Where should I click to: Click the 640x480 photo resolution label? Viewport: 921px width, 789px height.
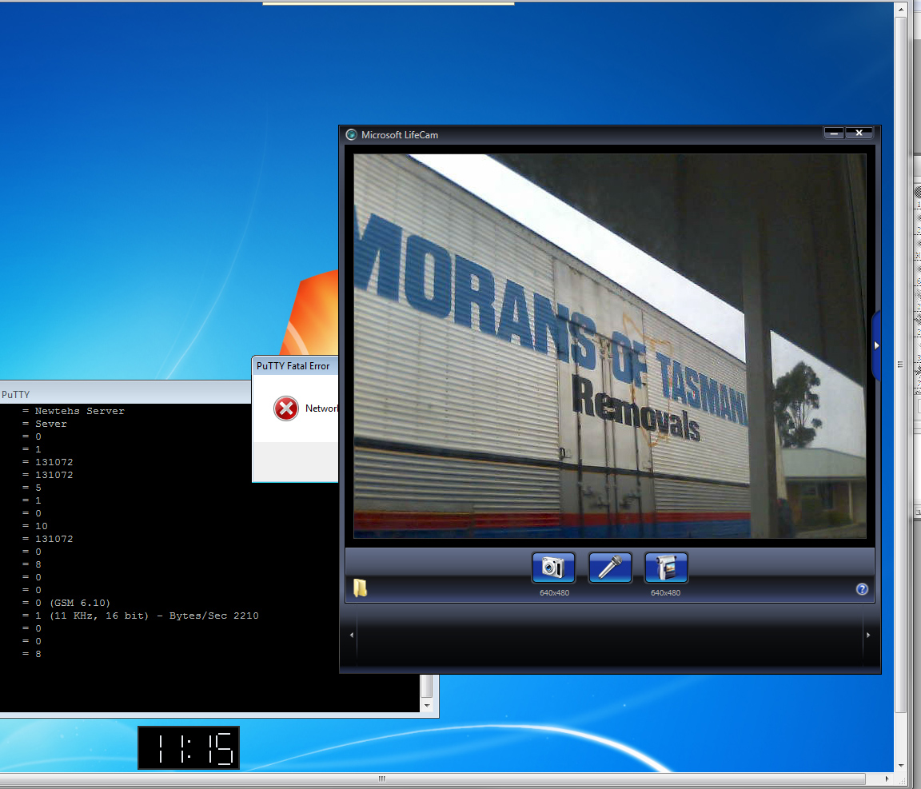pos(555,593)
